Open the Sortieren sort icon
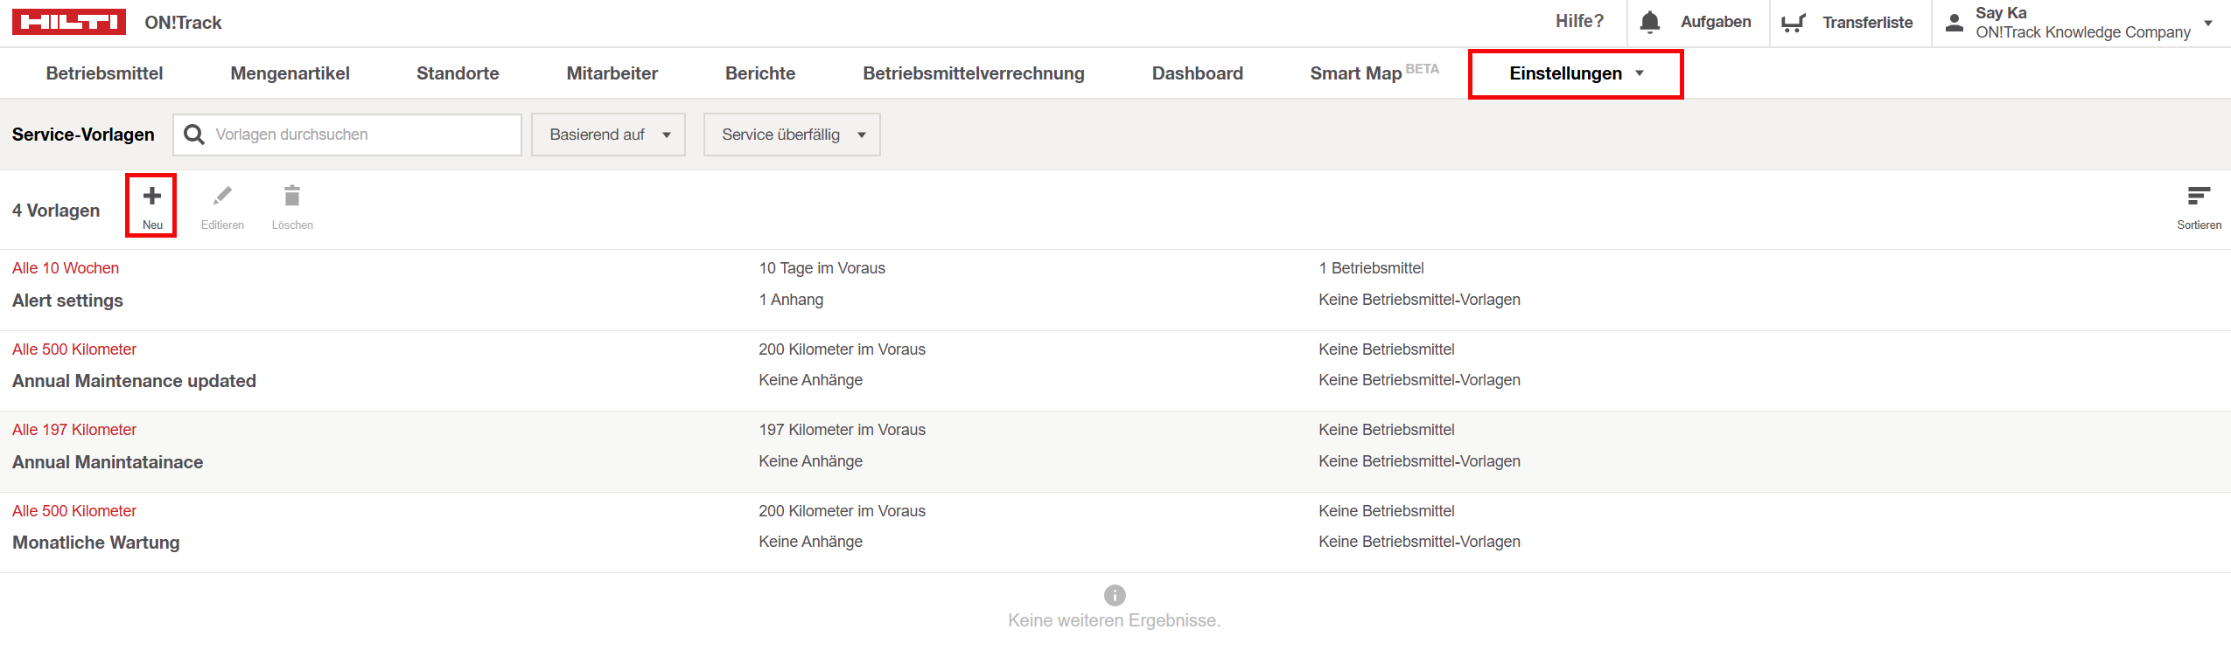Screen dimensions: 2231x671 pos(2198,197)
